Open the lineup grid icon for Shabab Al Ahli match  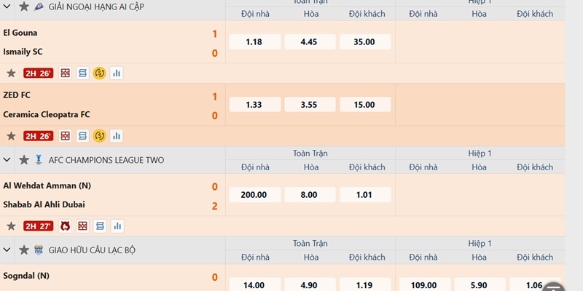pyautogui.click(x=82, y=226)
